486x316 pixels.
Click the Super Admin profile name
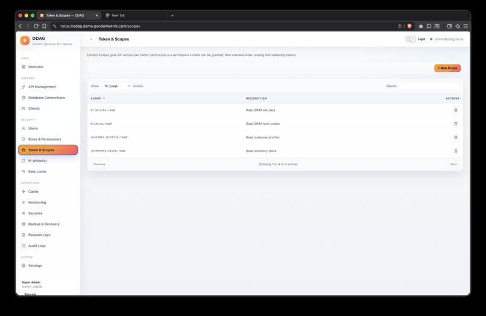(31, 282)
